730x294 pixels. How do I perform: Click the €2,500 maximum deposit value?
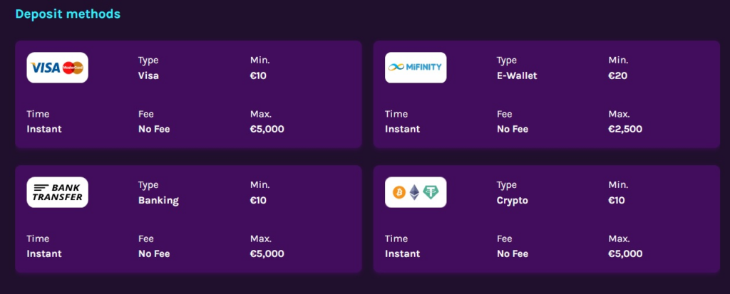click(625, 129)
